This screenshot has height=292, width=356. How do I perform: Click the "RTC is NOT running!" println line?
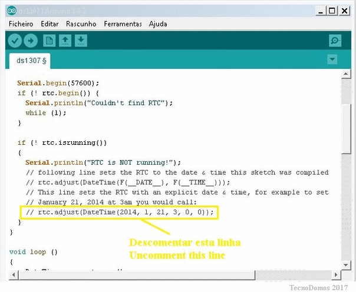click(x=103, y=162)
